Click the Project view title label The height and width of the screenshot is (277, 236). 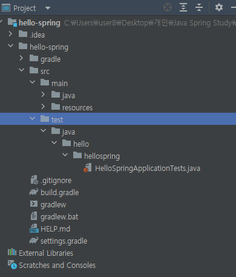coord(24,8)
